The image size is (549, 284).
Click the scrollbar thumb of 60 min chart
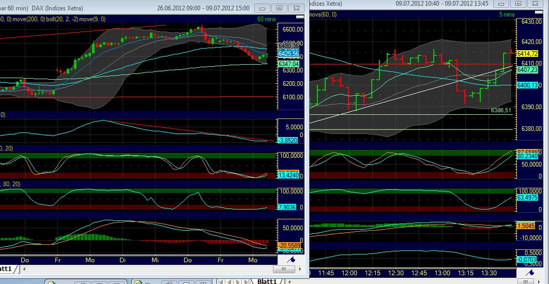point(284,269)
